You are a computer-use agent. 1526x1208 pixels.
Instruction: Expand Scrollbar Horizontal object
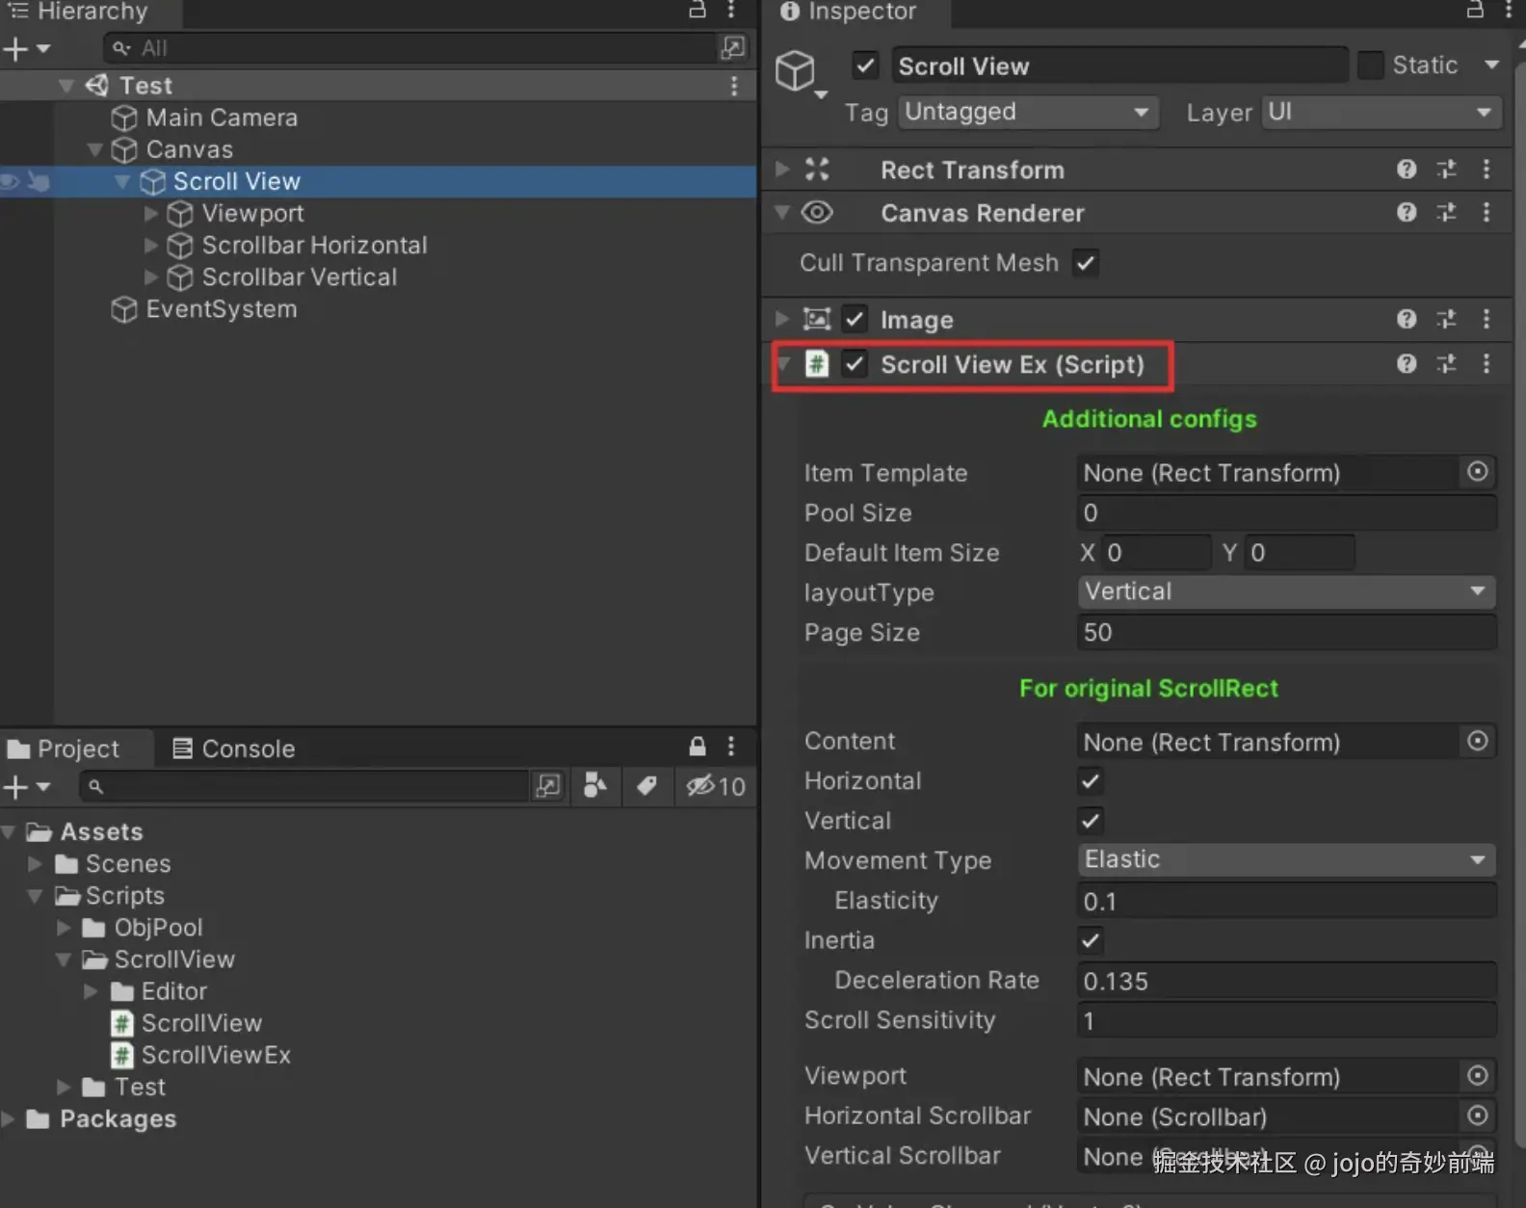(151, 245)
